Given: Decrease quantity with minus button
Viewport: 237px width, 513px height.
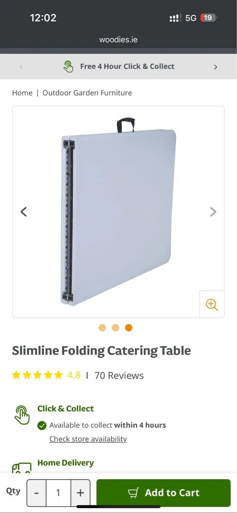Looking at the screenshot, I should [36, 493].
